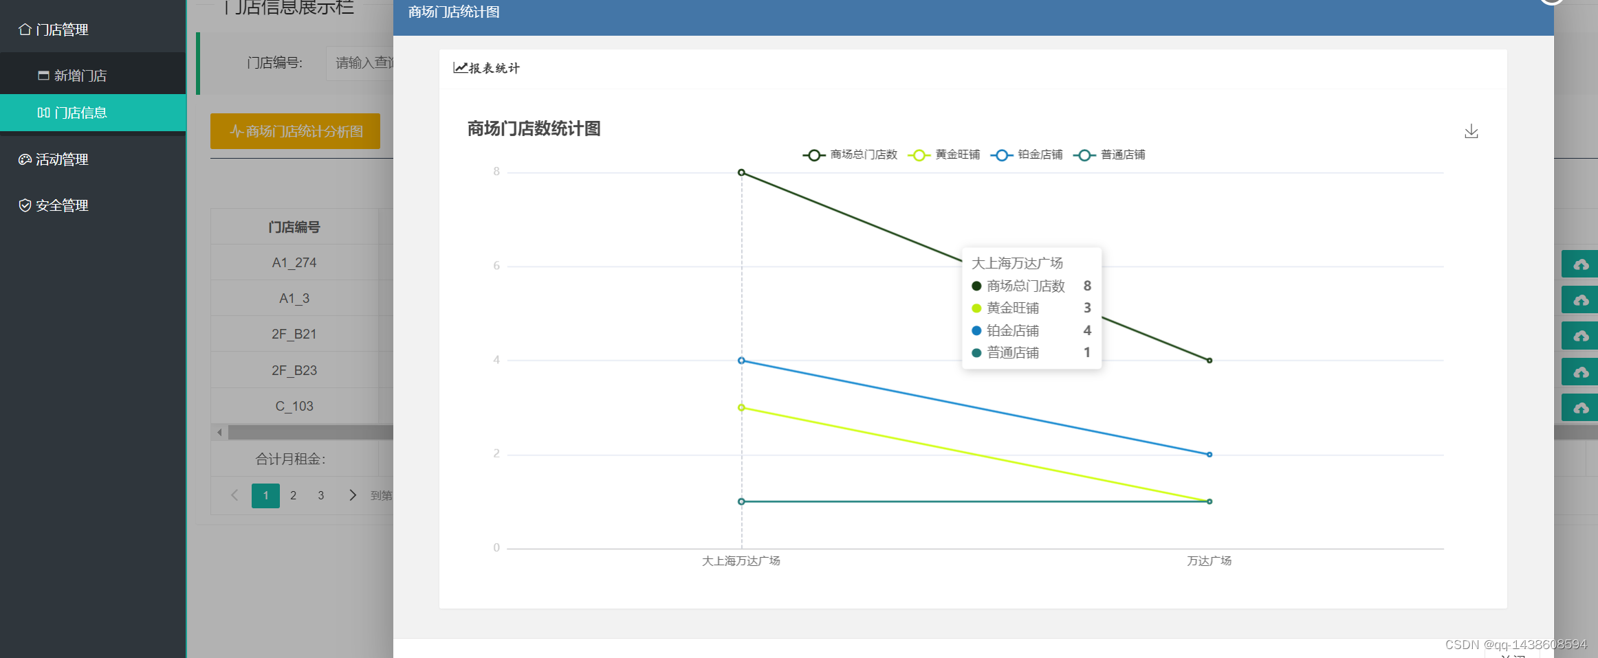1598x658 pixels.
Task: Click 商场总门店数 data point at 万达广场
Action: 1210,361
